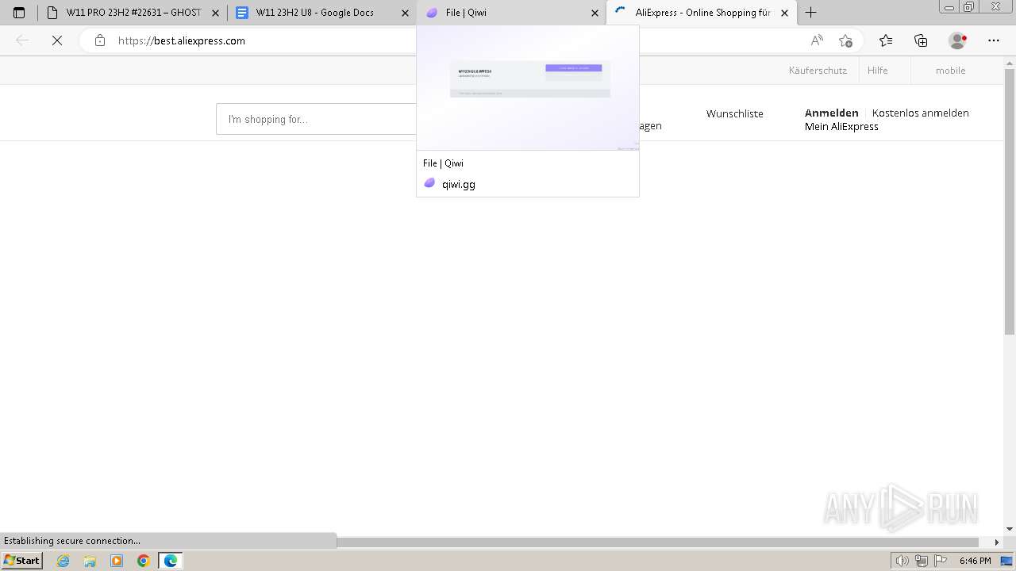1016x571 pixels.
Task: Go back to previous page
Action: (22, 40)
